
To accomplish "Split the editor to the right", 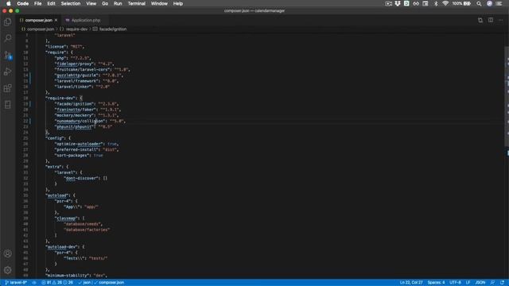I will click(491, 20).
